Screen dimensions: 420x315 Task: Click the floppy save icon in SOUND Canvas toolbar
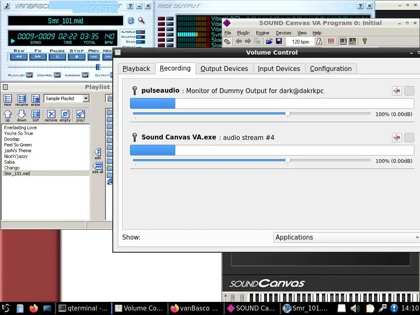click(279, 41)
